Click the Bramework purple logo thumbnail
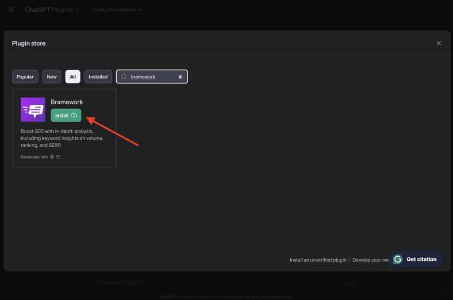The height and width of the screenshot is (300, 453). pyautogui.click(x=33, y=110)
